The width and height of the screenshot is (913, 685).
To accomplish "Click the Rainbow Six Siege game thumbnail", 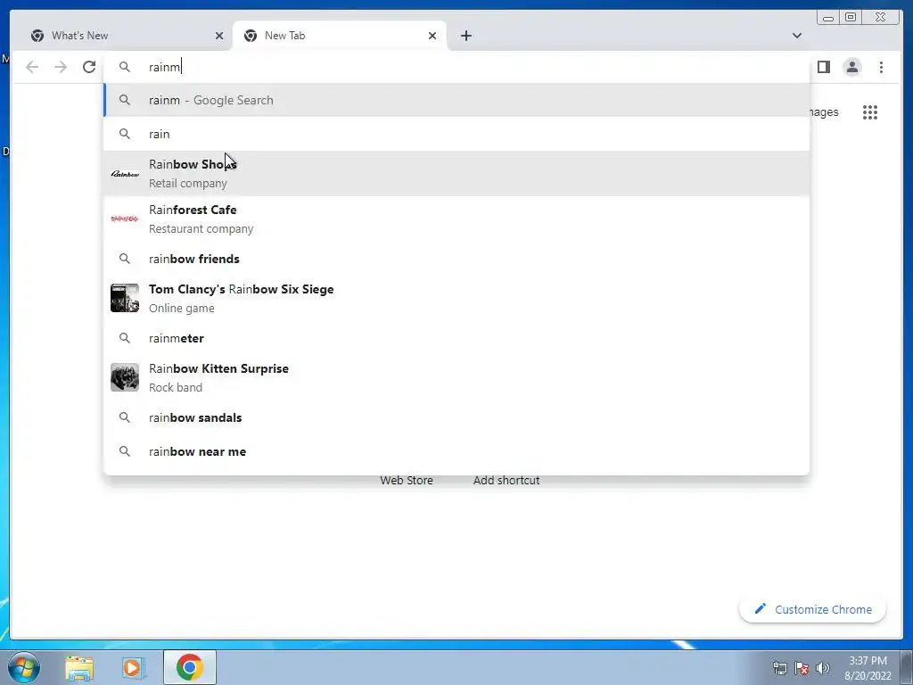I will [125, 298].
